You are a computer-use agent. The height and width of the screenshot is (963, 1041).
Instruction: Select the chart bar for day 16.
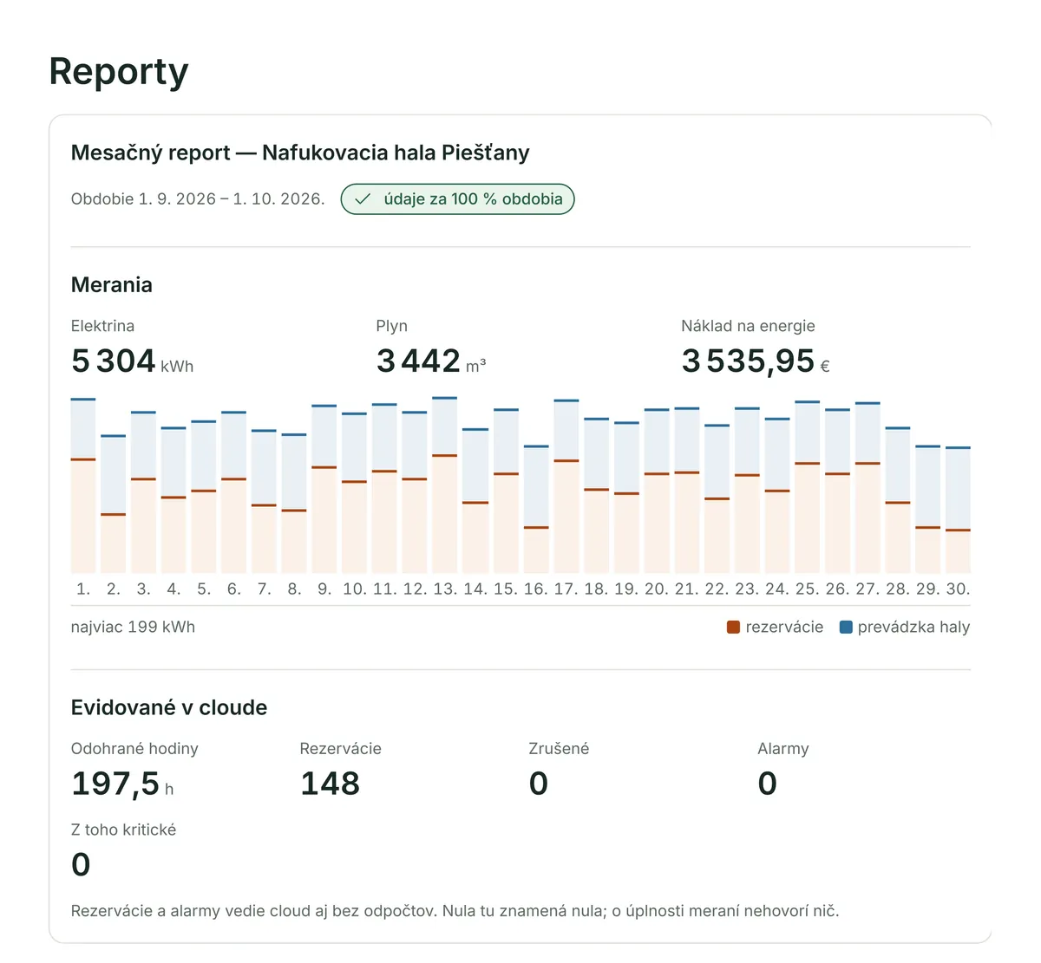pos(536,509)
